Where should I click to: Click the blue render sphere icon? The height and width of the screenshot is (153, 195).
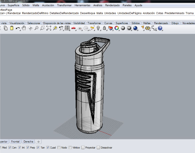click(135, 28)
